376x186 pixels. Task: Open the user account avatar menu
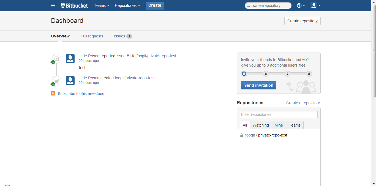tap(315, 6)
